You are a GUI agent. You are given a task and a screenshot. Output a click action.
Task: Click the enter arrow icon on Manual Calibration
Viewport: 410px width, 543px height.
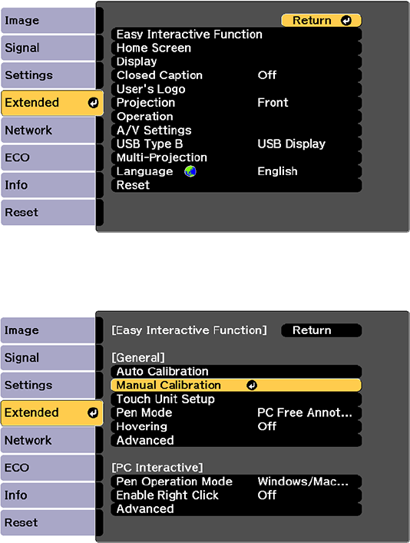[252, 385]
